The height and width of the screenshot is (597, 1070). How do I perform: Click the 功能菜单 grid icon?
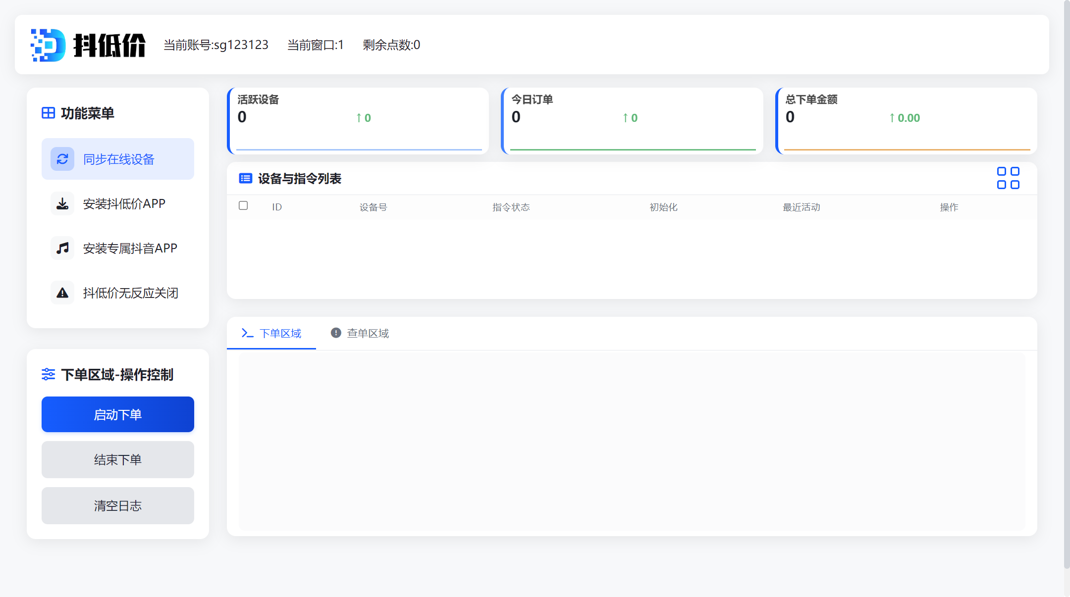pyautogui.click(x=48, y=113)
